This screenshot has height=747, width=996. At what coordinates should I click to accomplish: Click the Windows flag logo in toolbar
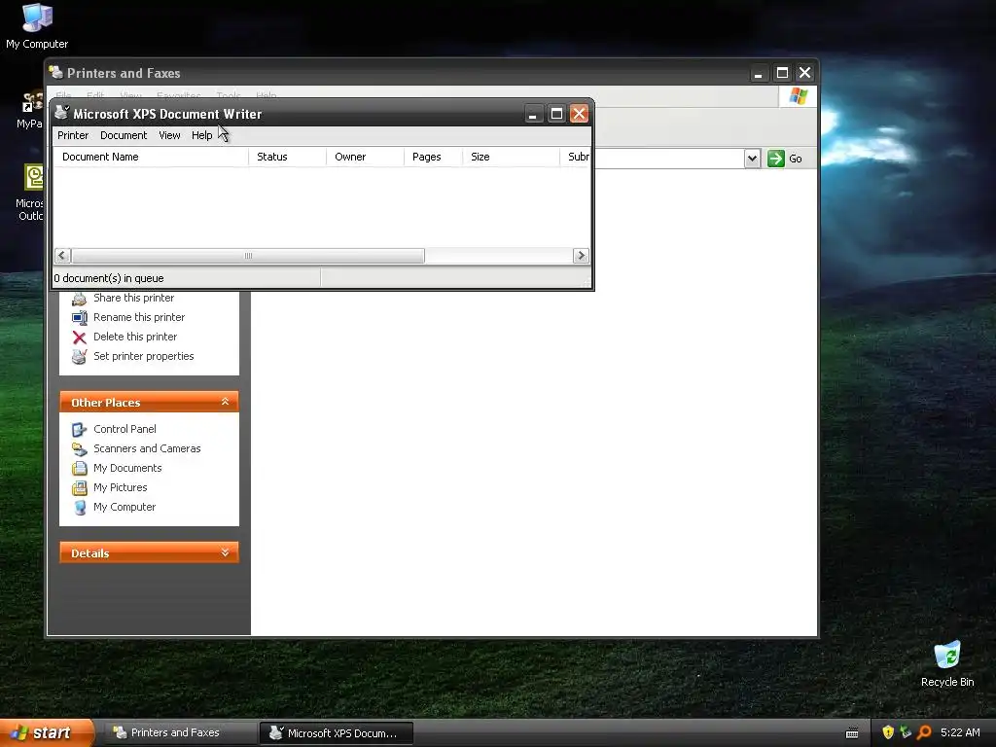click(798, 96)
